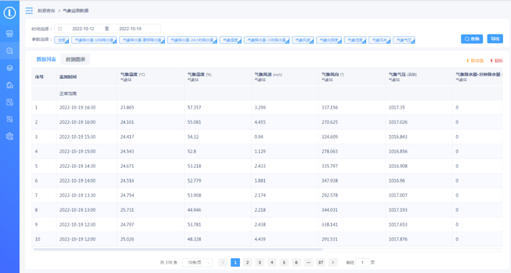
Task: Click the 气象风向 column header
Action: pyautogui.click(x=352, y=77)
